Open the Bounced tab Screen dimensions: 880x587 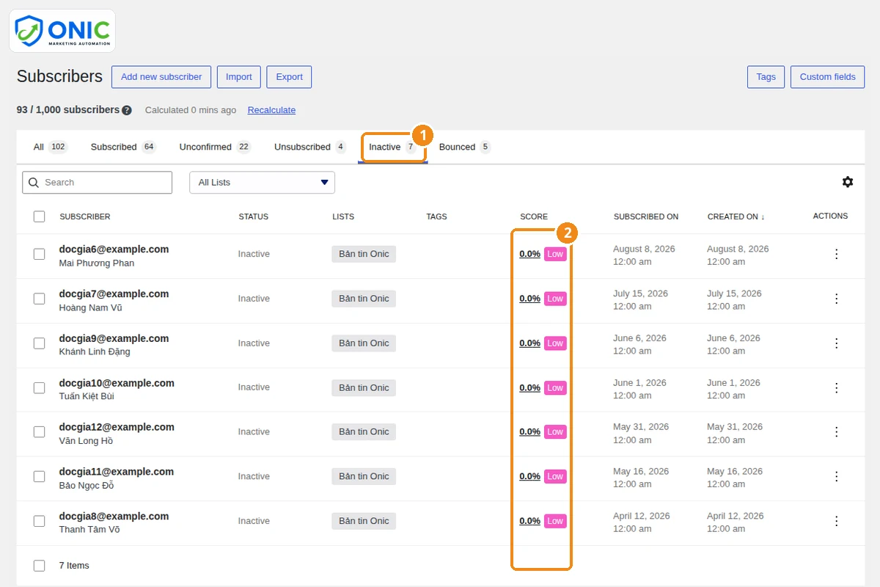pos(464,147)
